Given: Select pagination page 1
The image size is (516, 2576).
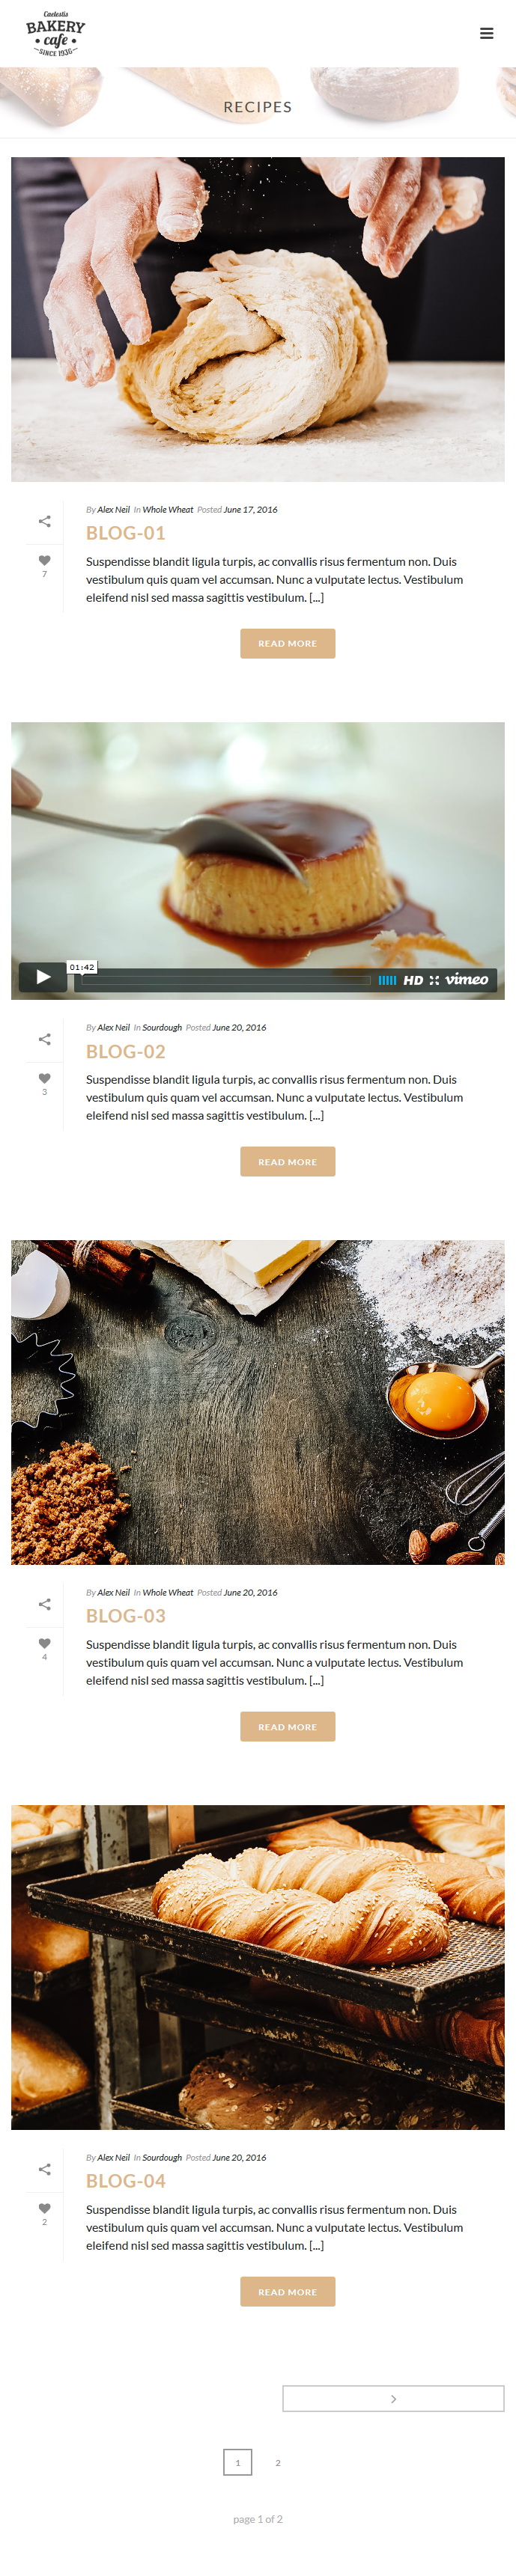Looking at the screenshot, I should 238,2462.
